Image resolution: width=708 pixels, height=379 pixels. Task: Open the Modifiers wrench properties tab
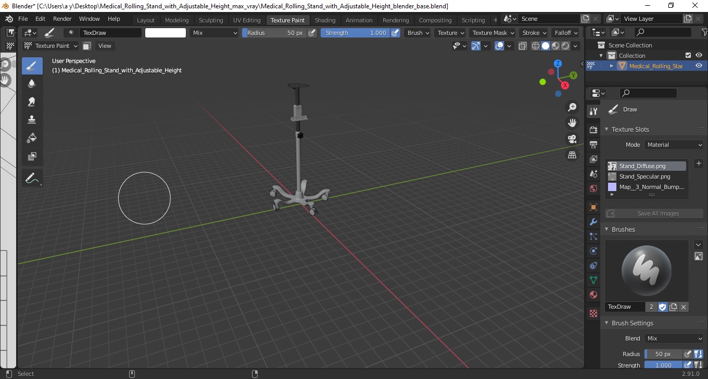tap(593, 222)
